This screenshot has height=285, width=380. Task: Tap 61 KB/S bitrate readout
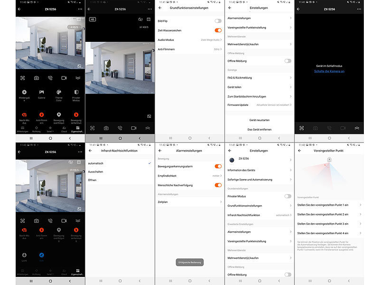144,27
